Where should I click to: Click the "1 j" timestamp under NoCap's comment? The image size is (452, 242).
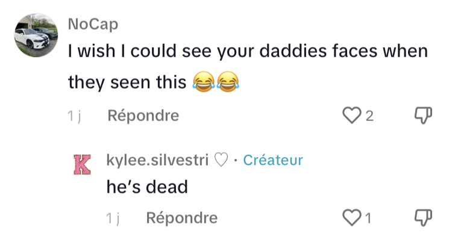point(74,116)
